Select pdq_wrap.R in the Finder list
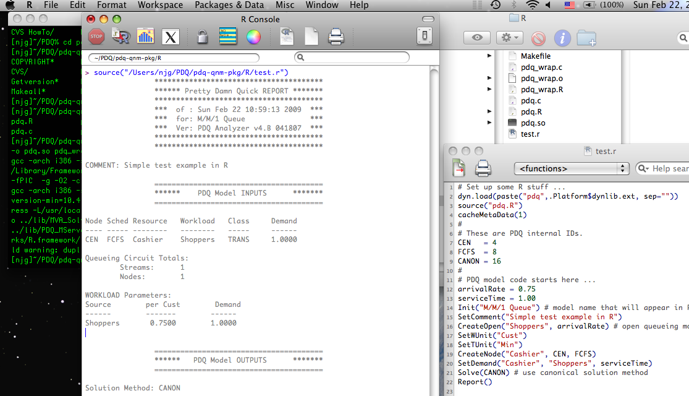This screenshot has height=396, width=689. pyautogui.click(x=542, y=89)
